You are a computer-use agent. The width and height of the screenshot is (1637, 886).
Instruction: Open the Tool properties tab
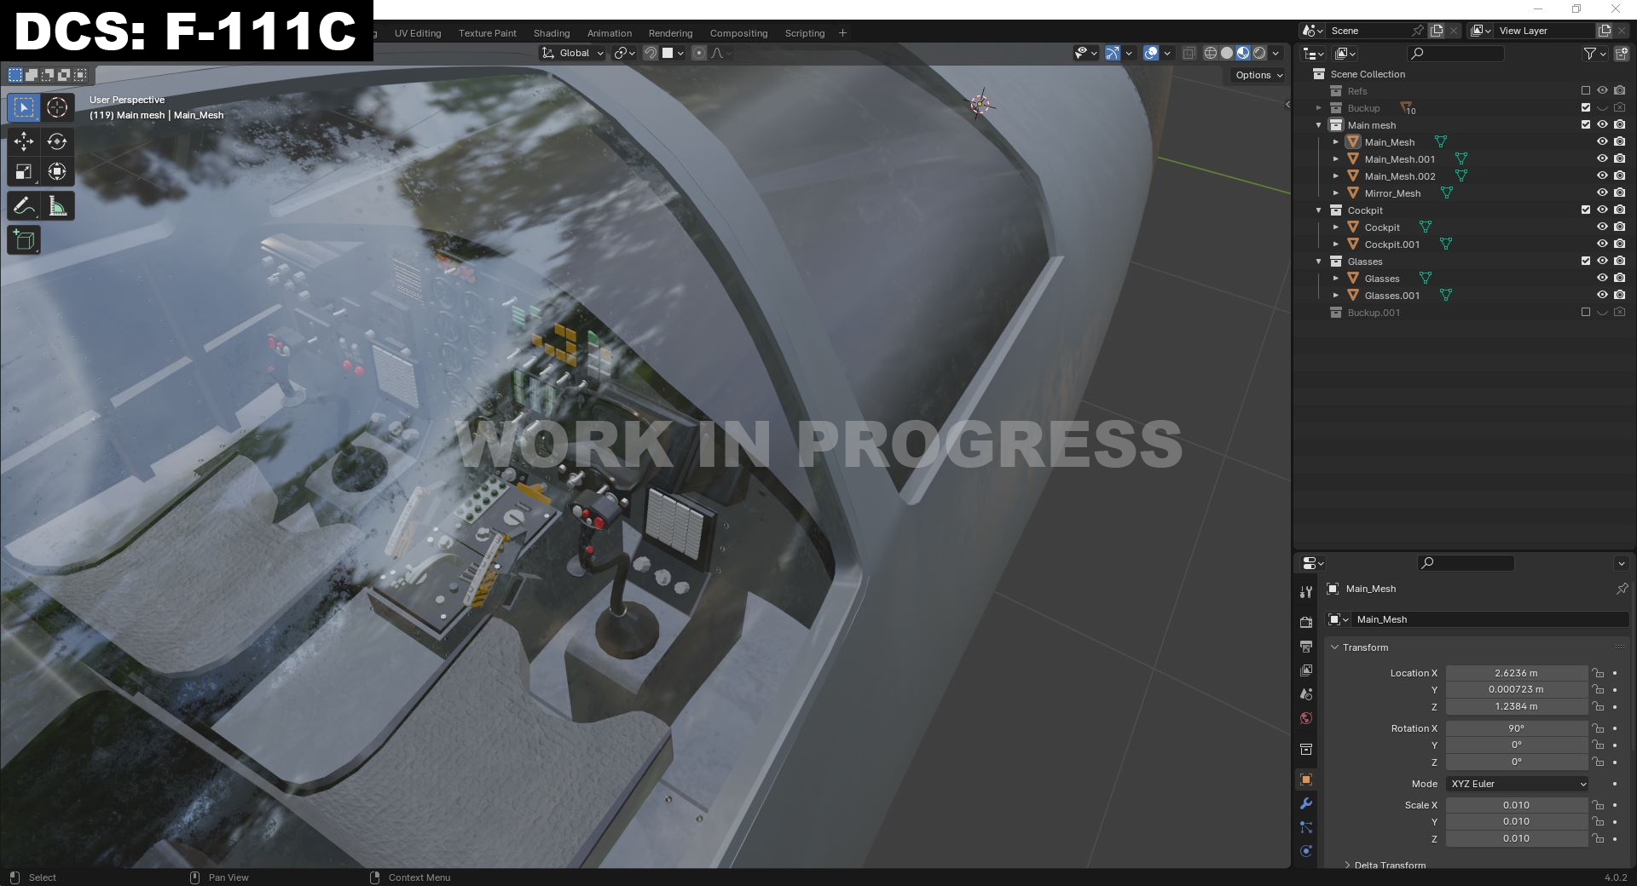coord(1305,592)
